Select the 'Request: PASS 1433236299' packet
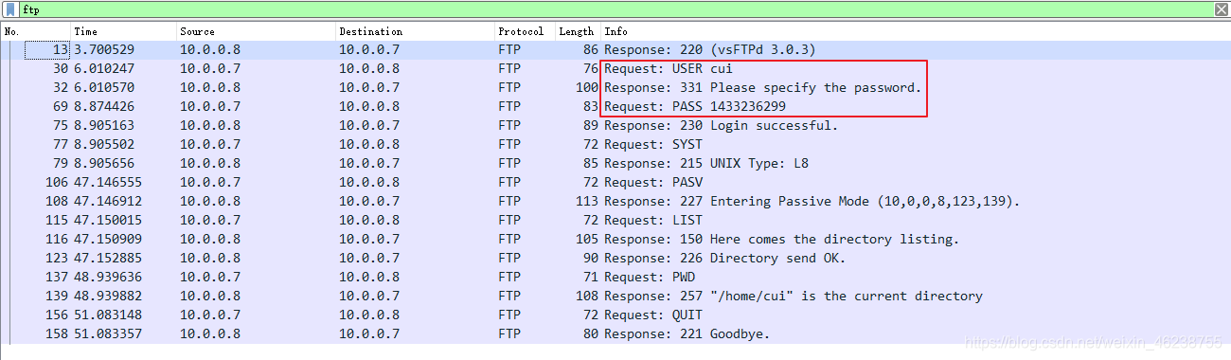This screenshot has width=1231, height=360. click(615, 106)
